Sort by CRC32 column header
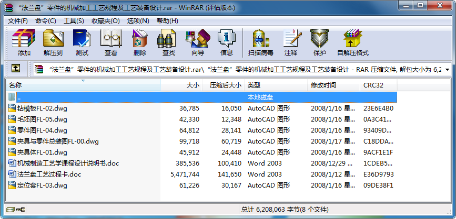 click(379, 85)
